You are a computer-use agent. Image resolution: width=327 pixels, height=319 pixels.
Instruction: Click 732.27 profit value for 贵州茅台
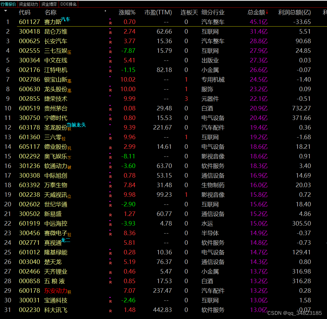coord(301,108)
